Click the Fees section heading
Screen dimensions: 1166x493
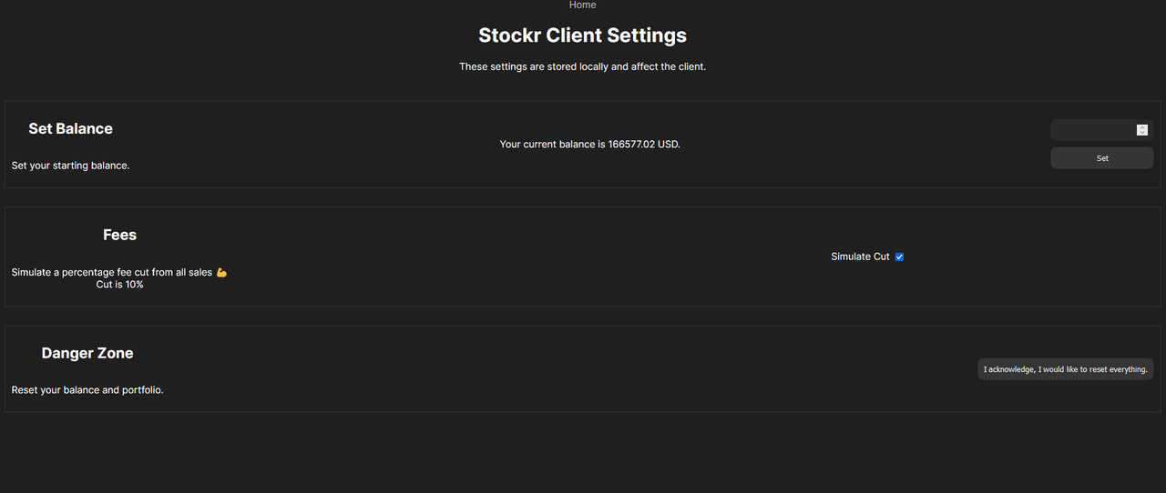tap(119, 236)
